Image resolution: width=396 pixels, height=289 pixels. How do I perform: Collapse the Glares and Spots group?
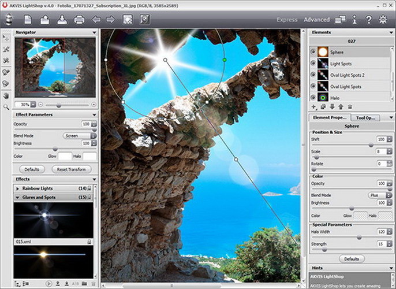coord(17,198)
